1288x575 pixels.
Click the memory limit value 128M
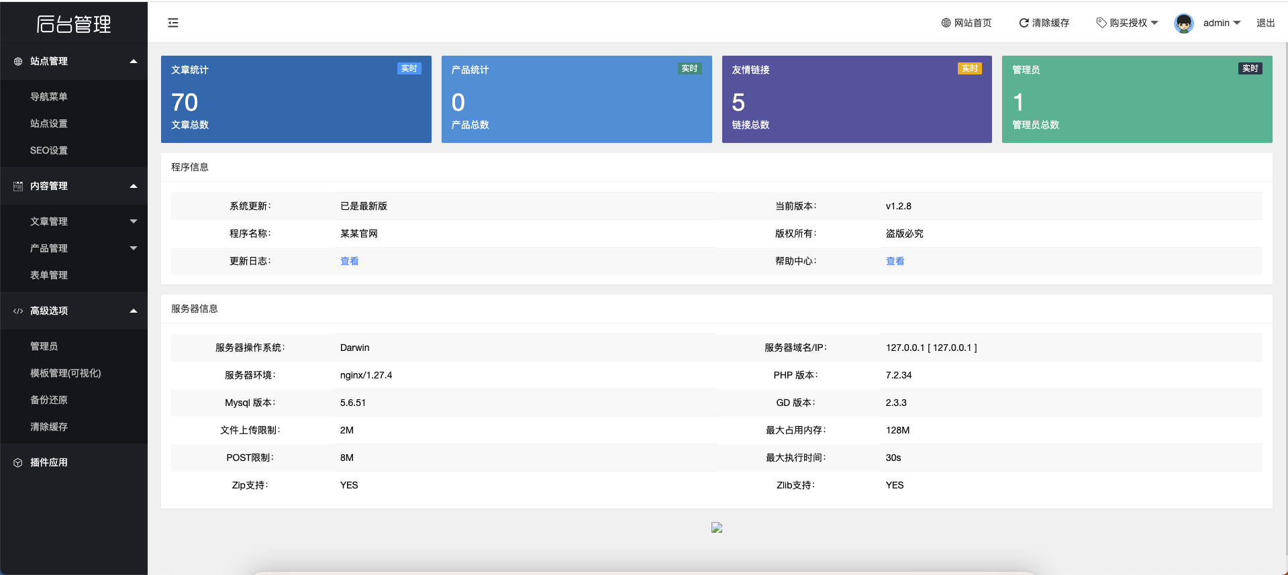897,430
